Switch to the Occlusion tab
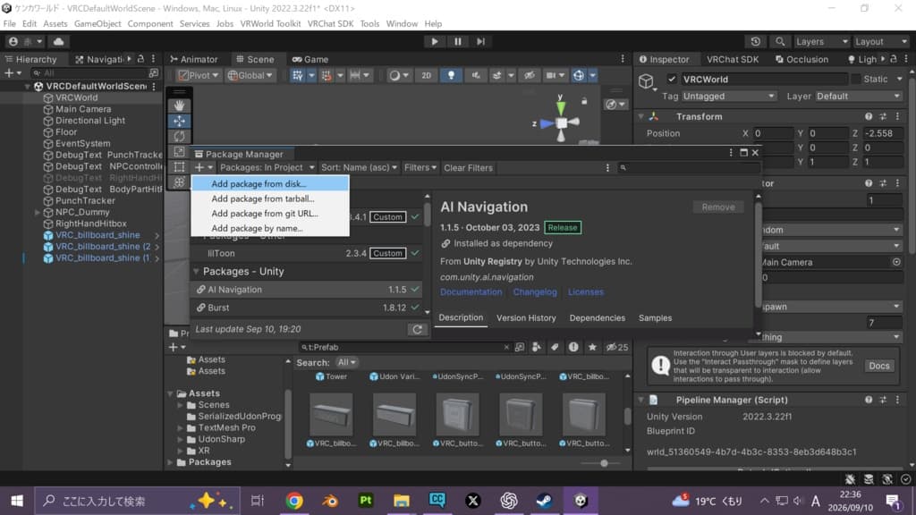The image size is (916, 515). 801,59
